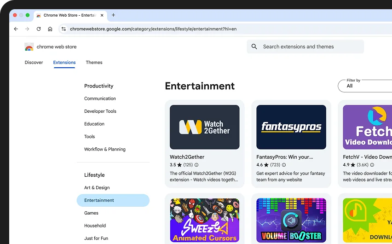Image resolution: width=392 pixels, height=244 pixels.
Task: Close the Chrome Web Store tab
Action: 102,15
